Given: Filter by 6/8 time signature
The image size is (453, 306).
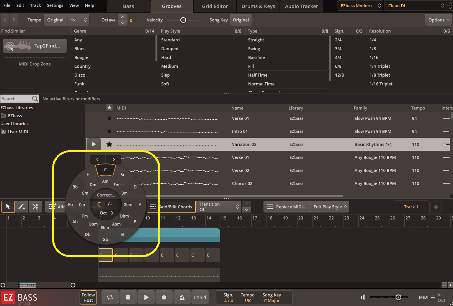Looking at the screenshot, I should [338, 66].
